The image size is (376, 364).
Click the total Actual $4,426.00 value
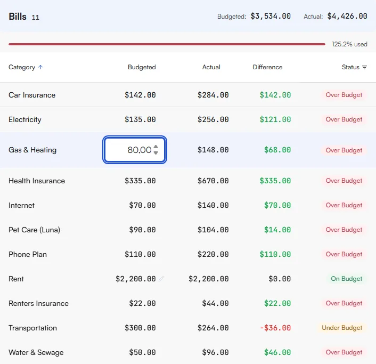[x=347, y=16]
